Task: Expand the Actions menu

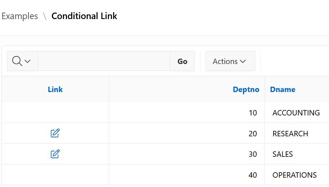Action: 230,61
